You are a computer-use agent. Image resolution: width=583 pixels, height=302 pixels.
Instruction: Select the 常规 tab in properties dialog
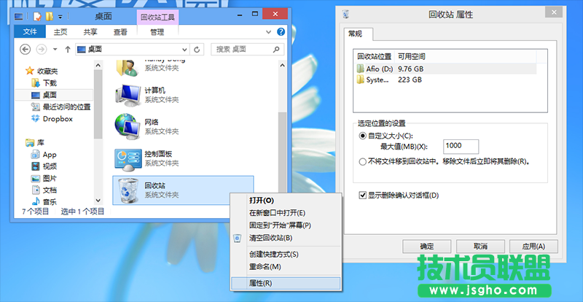click(359, 34)
